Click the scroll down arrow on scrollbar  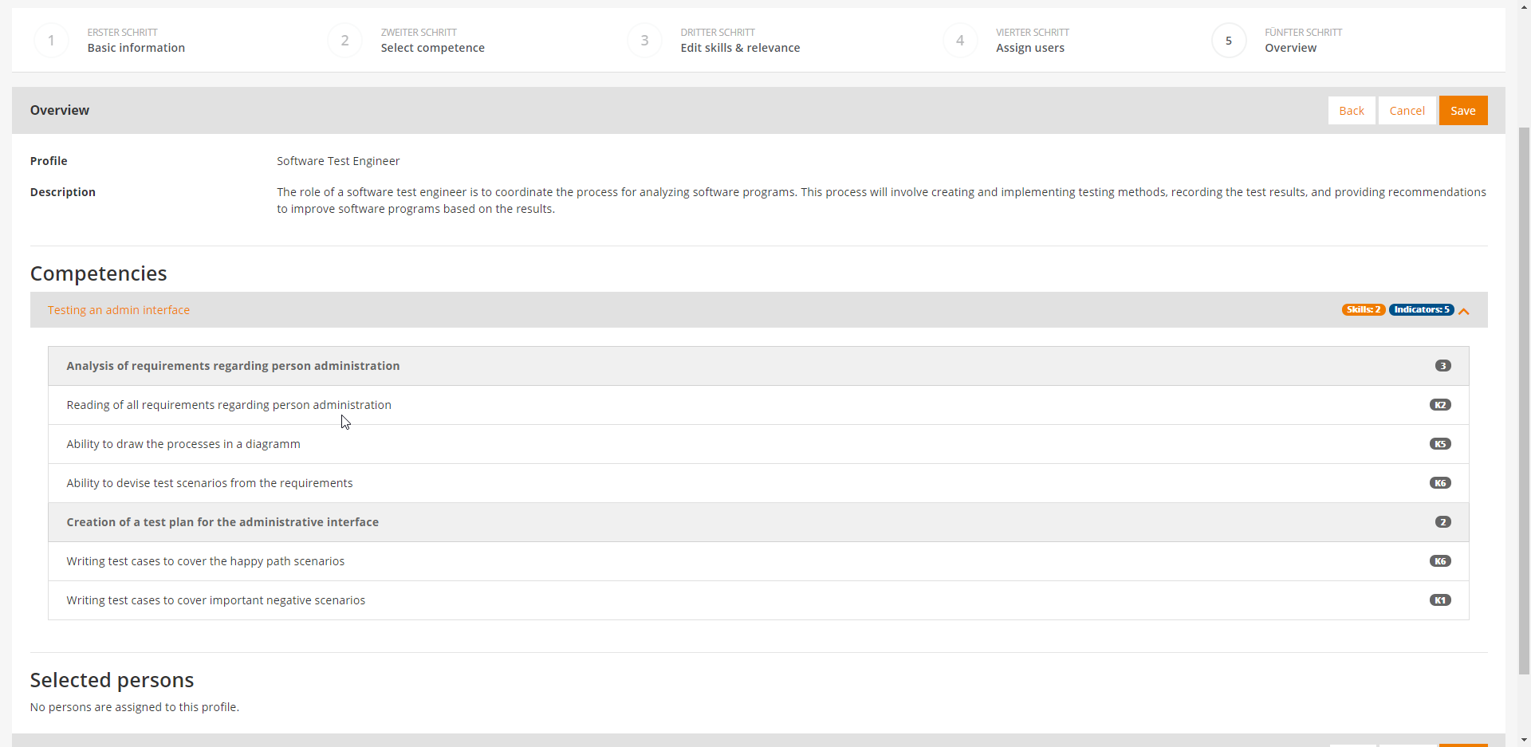(1524, 739)
